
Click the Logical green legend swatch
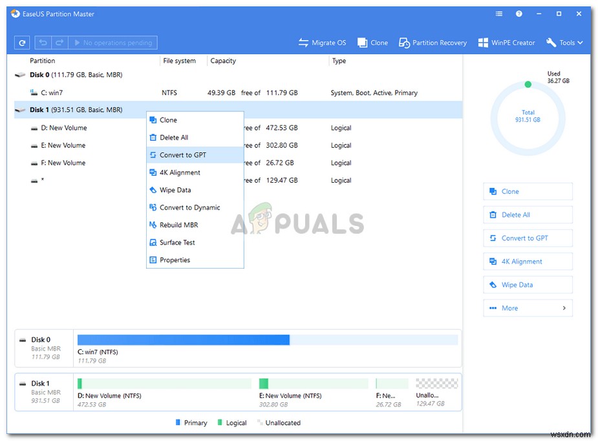point(220,422)
